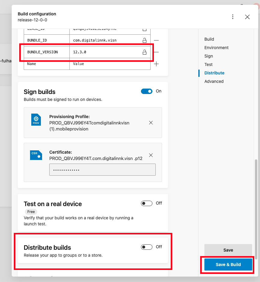Remove the signing certificate file
The height and width of the screenshot is (282, 260).
click(x=151, y=155)
